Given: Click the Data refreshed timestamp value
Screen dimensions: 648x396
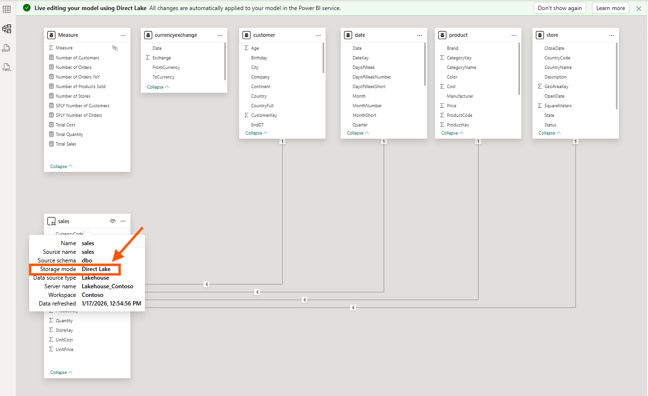Looking at the screenshot, I should 112,304.
